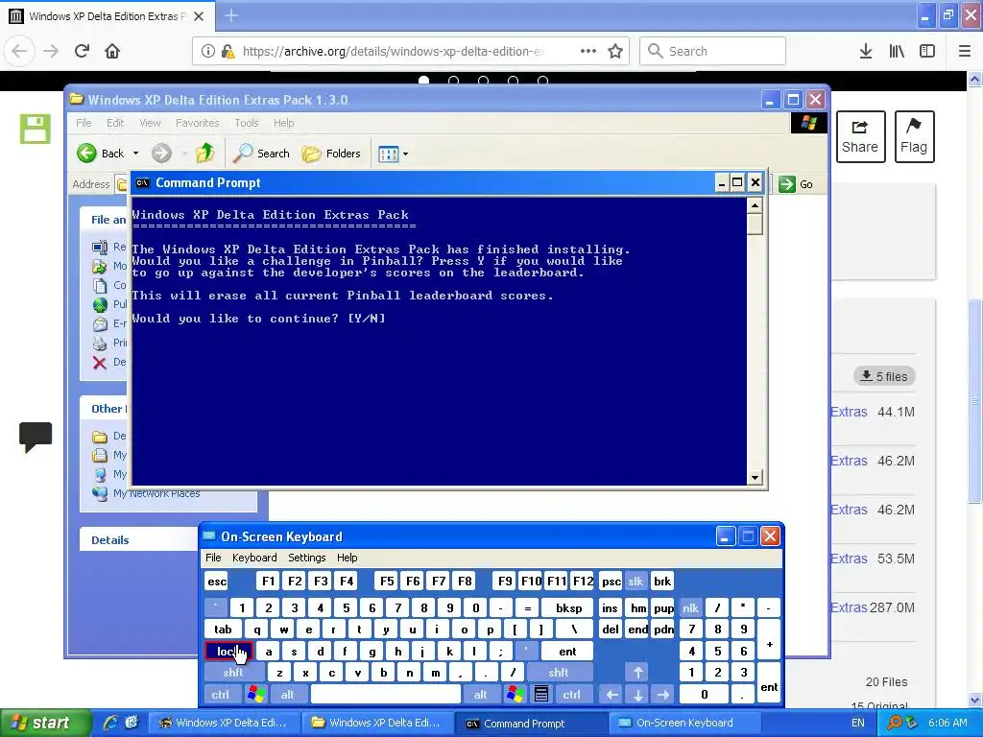Toggle the caps lock key on On-Screen Keyboard
The width and height of the screenshot is (983, 737).
pyautogui.click(x=228, y=652)
